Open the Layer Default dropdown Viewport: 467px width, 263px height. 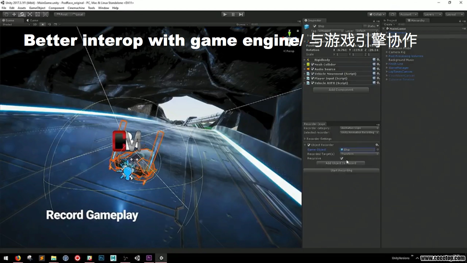[366, 31]
